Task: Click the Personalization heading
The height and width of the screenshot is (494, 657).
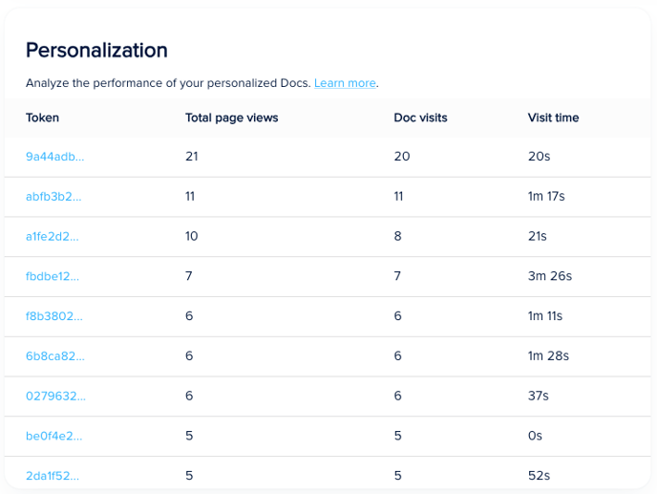Action: tap(96, 51)
